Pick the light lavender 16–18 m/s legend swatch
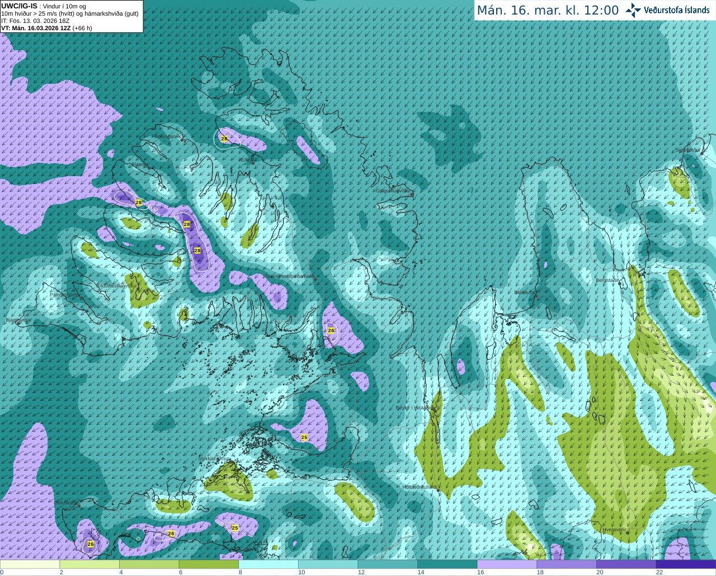This screenshot has width=716, height=576. click(x=507, y=564)
